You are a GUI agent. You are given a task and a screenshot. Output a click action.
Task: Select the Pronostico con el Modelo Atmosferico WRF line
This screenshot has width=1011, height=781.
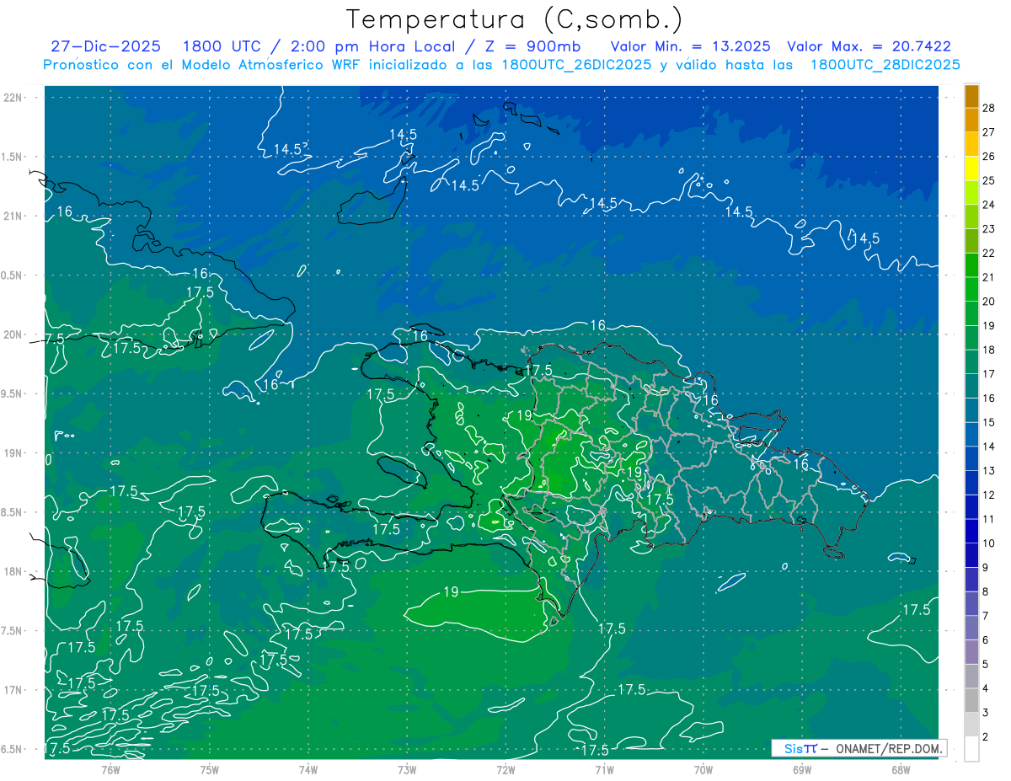pos(501,65)
